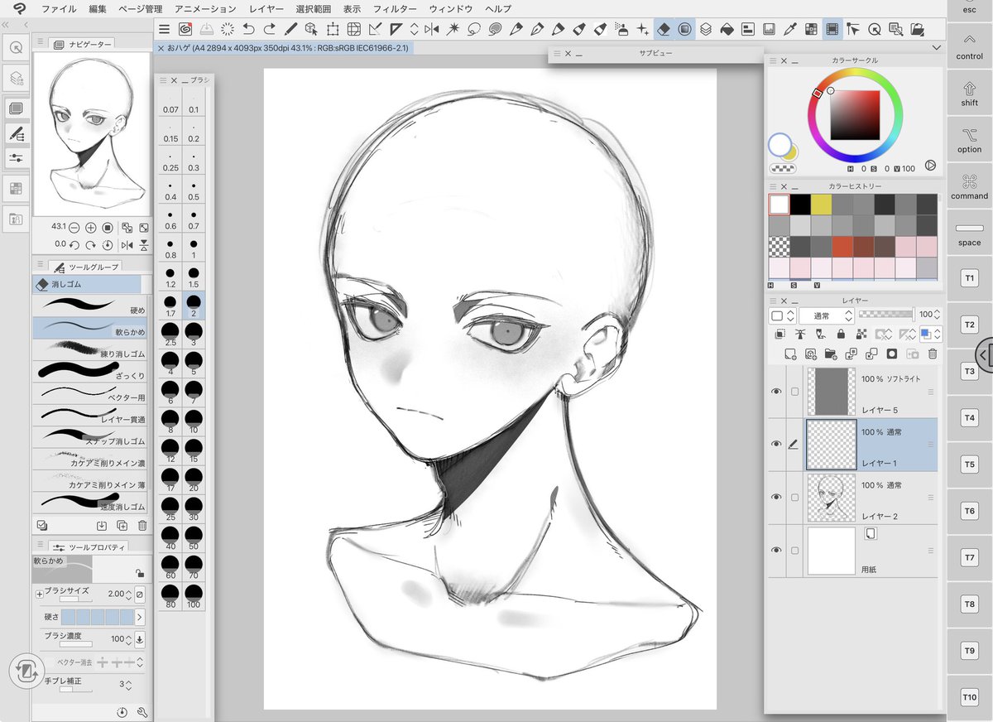Select the 硬め eraser sub tool
The height and width of the screenshot is (722, 993).
[90, 305]
